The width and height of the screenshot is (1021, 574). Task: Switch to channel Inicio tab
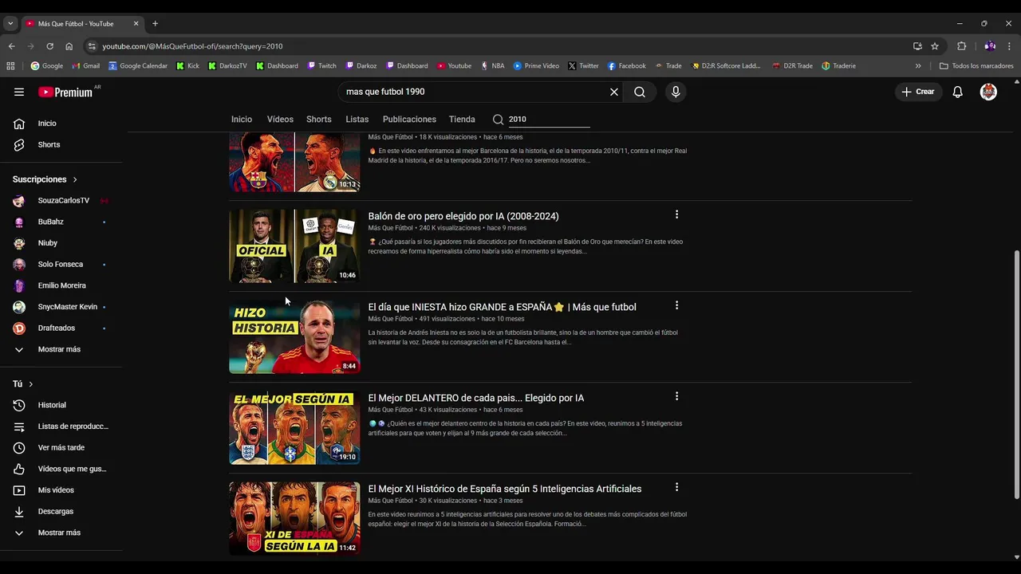(x=242, y=120)
